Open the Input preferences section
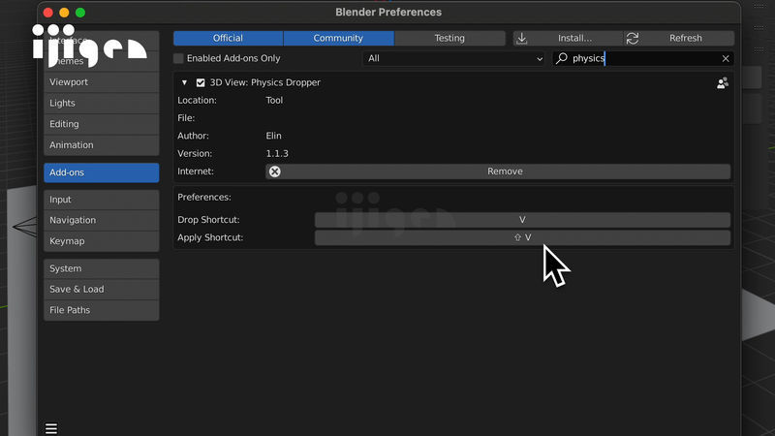775x436 pixels. [102, 200]
